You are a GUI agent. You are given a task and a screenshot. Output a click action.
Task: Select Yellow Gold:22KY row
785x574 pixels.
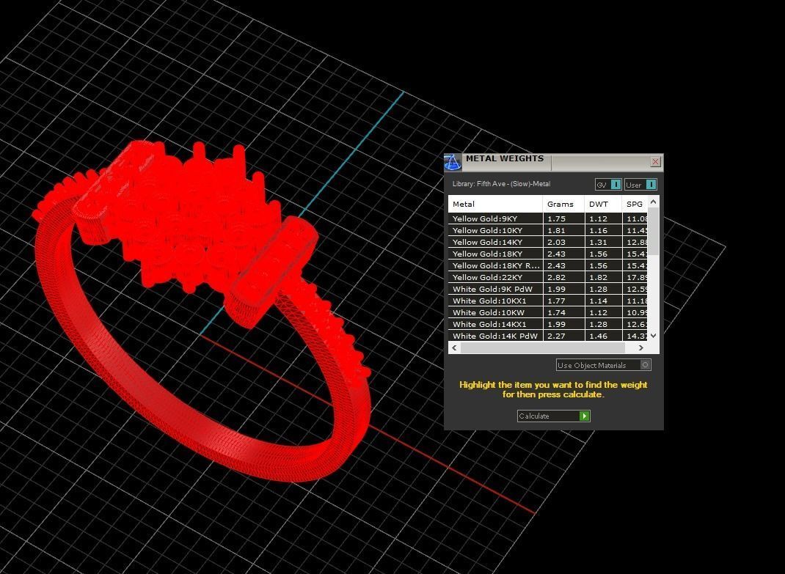tap(548, 277)
